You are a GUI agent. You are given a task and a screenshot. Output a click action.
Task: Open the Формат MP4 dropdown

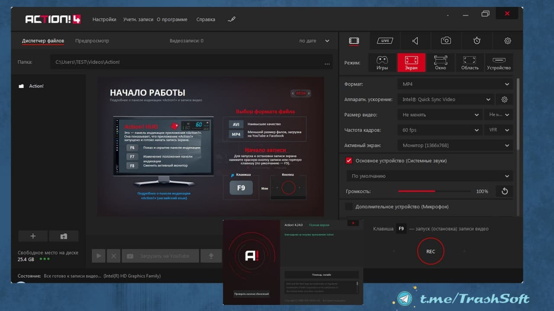(455, 84)
